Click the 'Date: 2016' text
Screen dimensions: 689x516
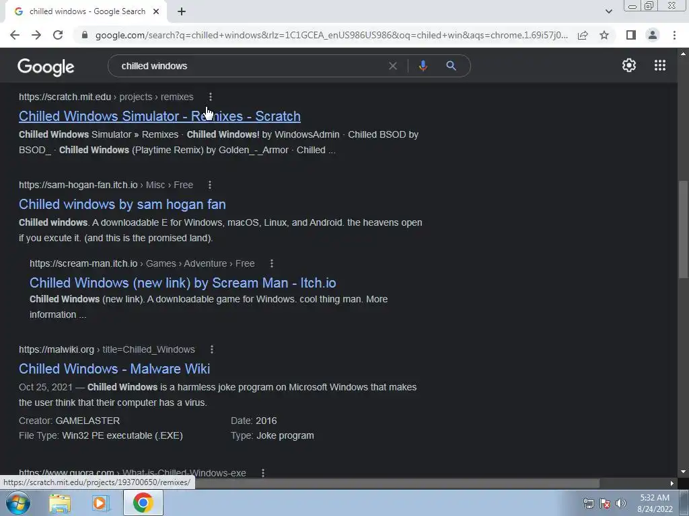coord(254,421)
